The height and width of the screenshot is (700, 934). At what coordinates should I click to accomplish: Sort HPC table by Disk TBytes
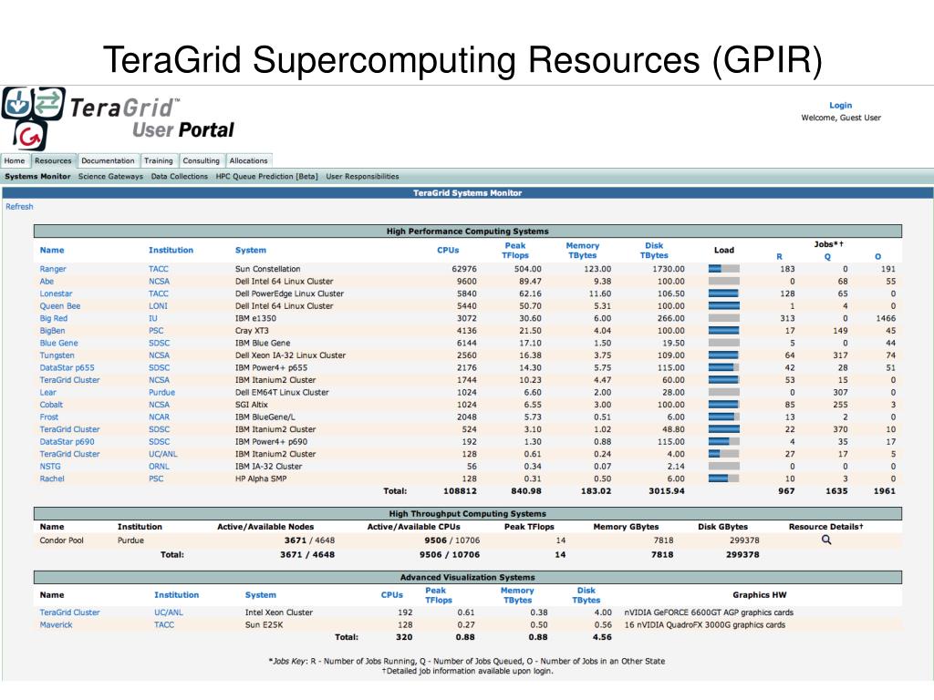coord(654,250)
